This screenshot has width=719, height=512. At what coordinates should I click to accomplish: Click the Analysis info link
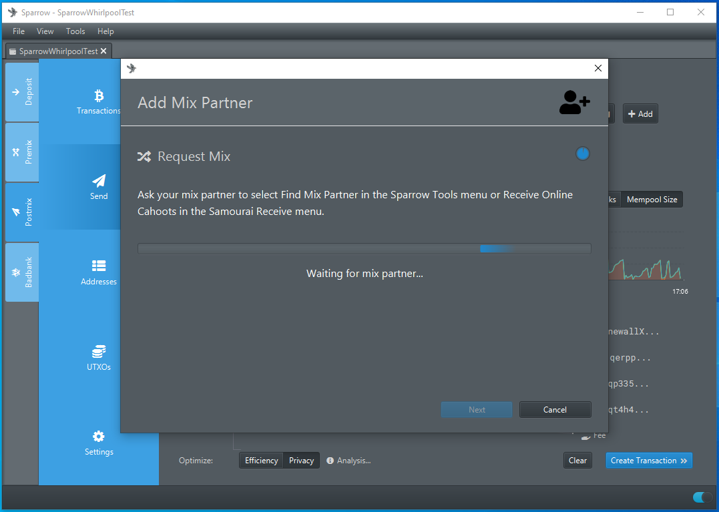pos(348,461)
